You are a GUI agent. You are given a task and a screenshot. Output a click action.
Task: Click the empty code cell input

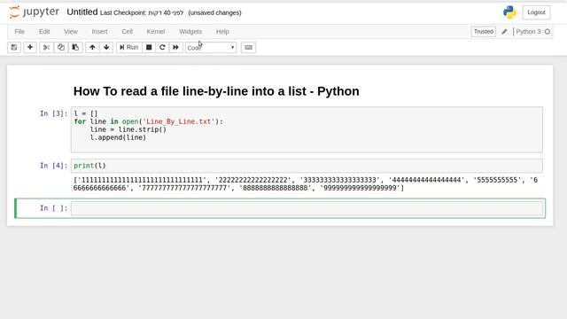coord(307,208)
